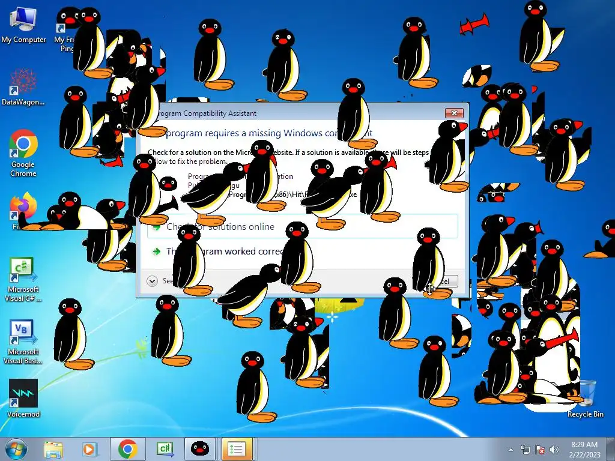Open Windows Media Player from the taskbar

pos(89,449)
